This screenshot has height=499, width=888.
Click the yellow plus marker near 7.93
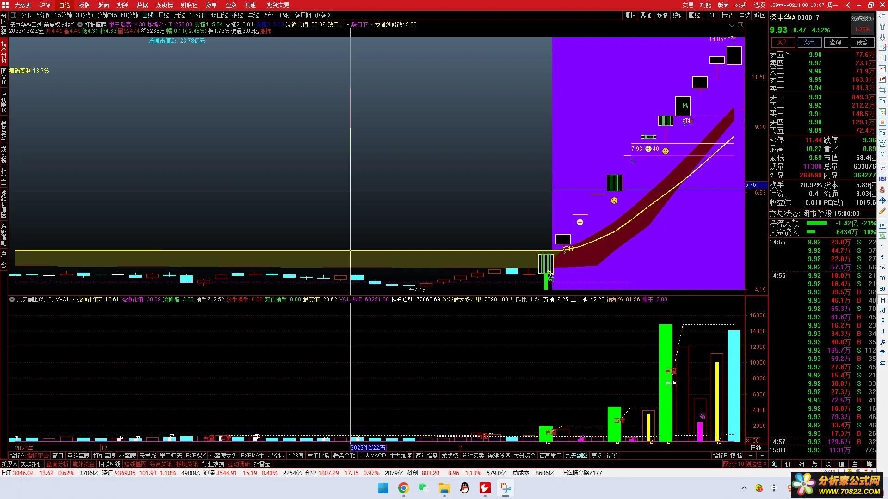pyautogui.click(x=648, y=149)
